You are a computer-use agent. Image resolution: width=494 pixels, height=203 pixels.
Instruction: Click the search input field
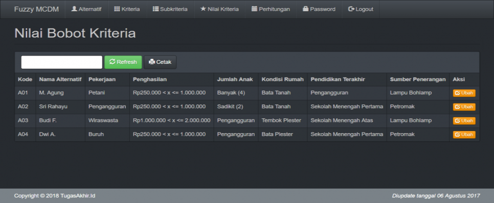(x=62, y=62)
